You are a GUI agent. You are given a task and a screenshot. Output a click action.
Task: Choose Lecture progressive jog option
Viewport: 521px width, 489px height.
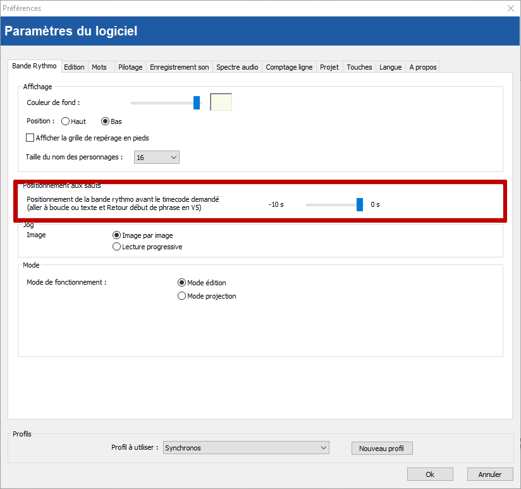tap(116, 247)
